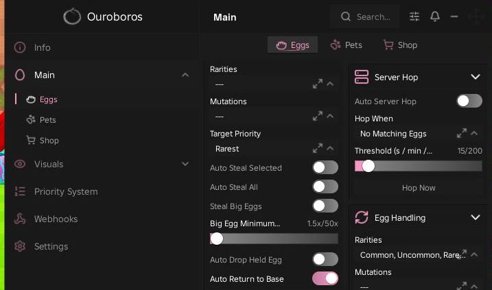Turn on Steal Big Eggs switch
This screenshot has height=290, width=492.
[x=325, y=206]
